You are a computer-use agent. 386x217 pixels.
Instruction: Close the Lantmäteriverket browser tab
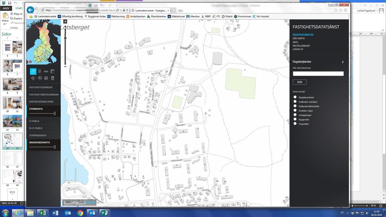coord(168,11)
